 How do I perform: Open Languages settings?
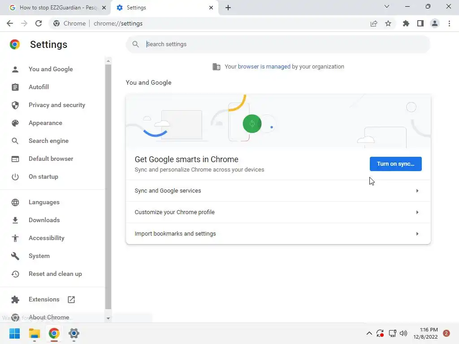[44, 202]
